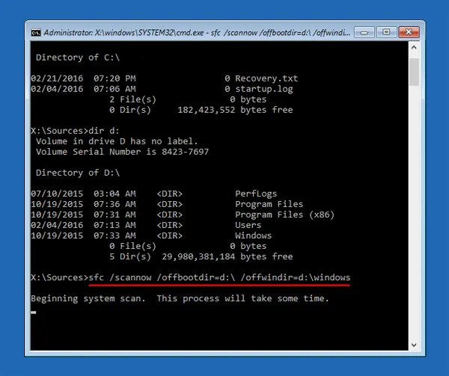Click the scroll down arrow

coord(414,345)
